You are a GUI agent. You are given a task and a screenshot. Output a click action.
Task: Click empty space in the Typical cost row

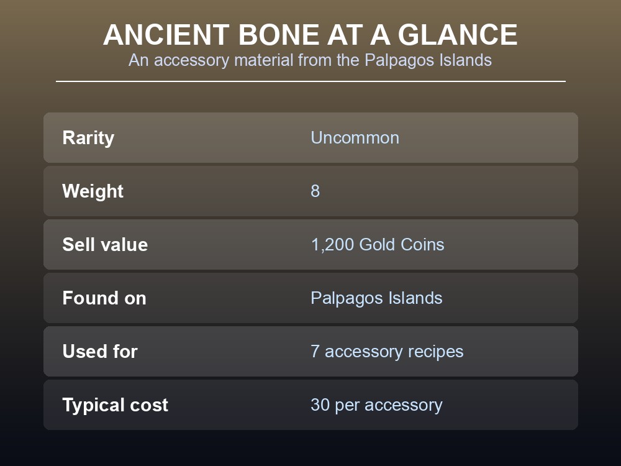click(x=515, y=405)
